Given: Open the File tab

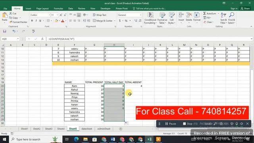Looking at the screenshot, I should click(x=5, y=8).
